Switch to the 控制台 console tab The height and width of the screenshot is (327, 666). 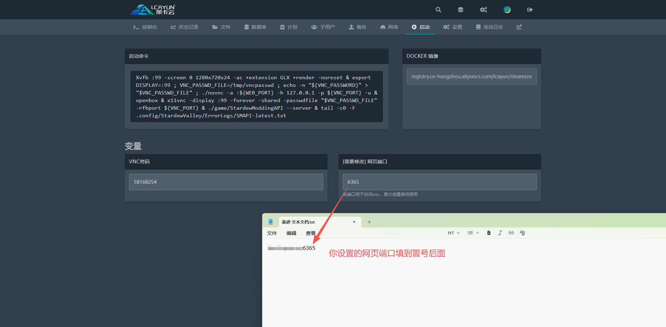(145, 27)
